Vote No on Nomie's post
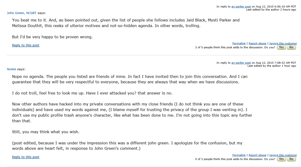This screenshot has height=167, width=301. 291,159
